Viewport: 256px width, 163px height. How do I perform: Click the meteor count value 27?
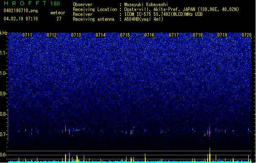point(59,19)
